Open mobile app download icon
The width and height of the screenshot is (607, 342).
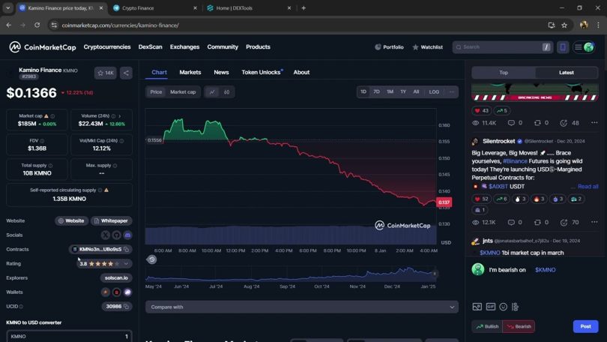click(x=563, y=47)
